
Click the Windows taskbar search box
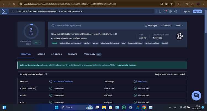click(x=77, y=107)
